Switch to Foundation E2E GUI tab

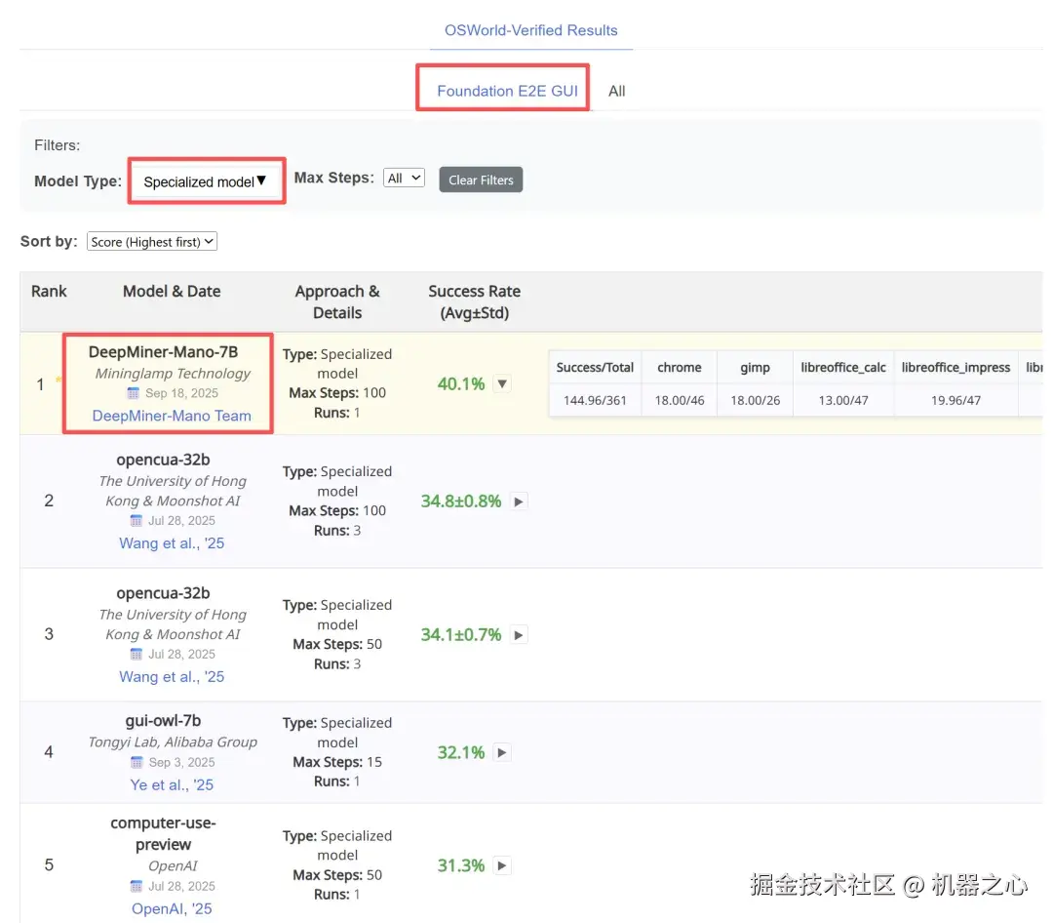point(507,91)
